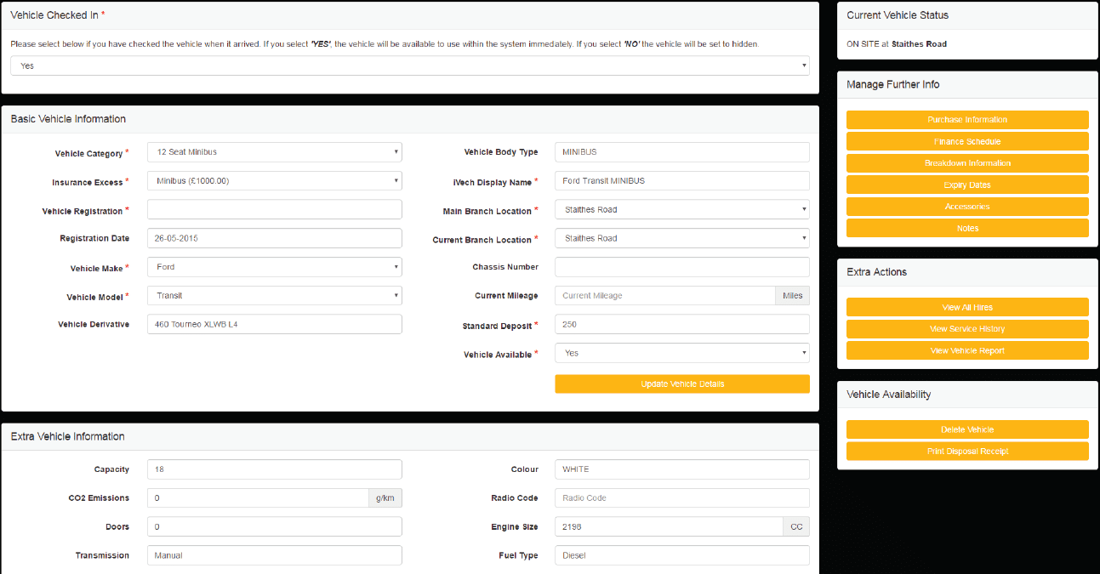
Task: Open the Expiry Dates section
Action: (967, 185)
